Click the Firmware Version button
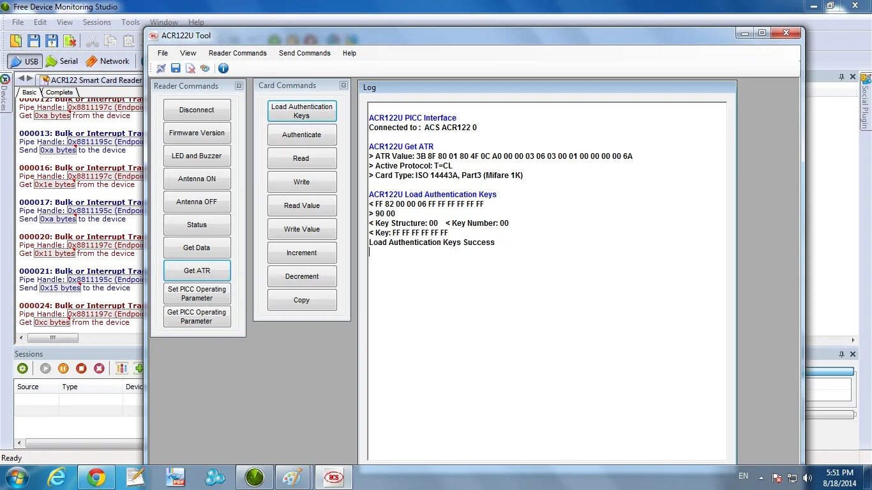The height and width of the screenshot is (490, 872). [x=197, y=133]
